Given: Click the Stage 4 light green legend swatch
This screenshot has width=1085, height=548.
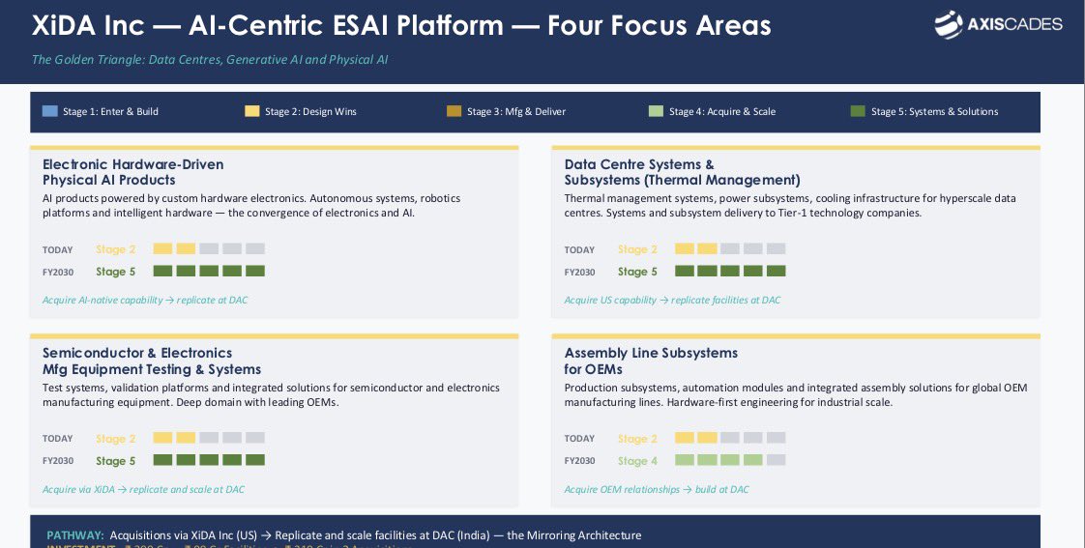Looking at the screenshot, I should point(656,111).
